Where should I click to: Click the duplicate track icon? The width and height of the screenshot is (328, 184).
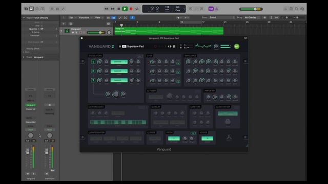tap(71, 24)
